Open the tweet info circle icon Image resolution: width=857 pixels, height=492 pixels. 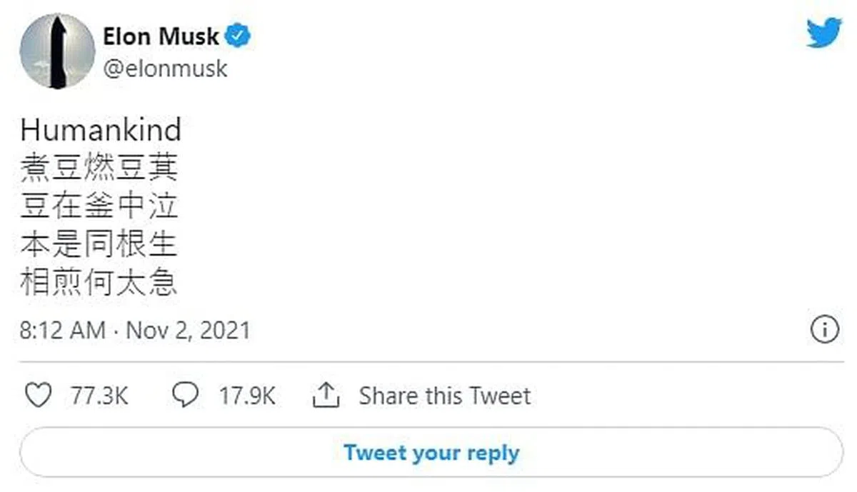coord(825,330)
